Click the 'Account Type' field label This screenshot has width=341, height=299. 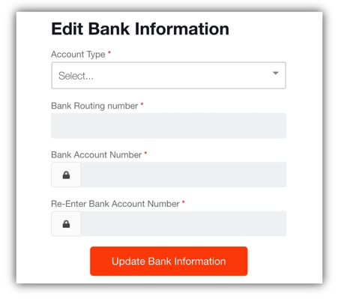[x=78, y=54]
